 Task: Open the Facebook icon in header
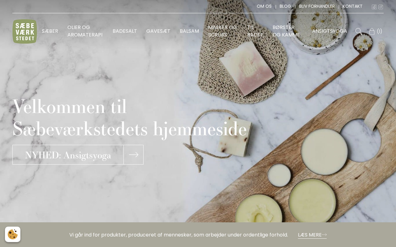tap(374, 7)
